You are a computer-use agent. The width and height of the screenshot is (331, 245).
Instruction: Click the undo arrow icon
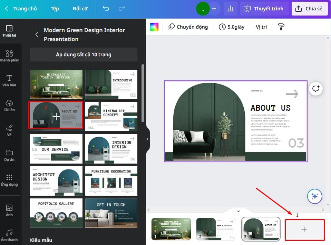[x=106, y=8]
